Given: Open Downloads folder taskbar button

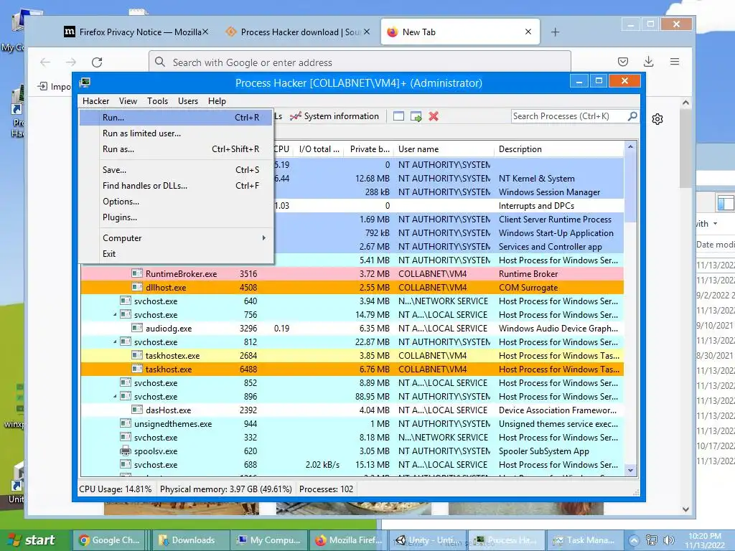Looking at the screenshot, I should click(191, 540).
